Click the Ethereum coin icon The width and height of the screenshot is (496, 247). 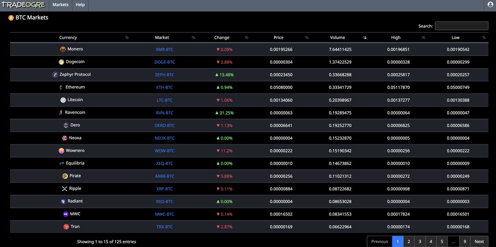click(61, 87)
